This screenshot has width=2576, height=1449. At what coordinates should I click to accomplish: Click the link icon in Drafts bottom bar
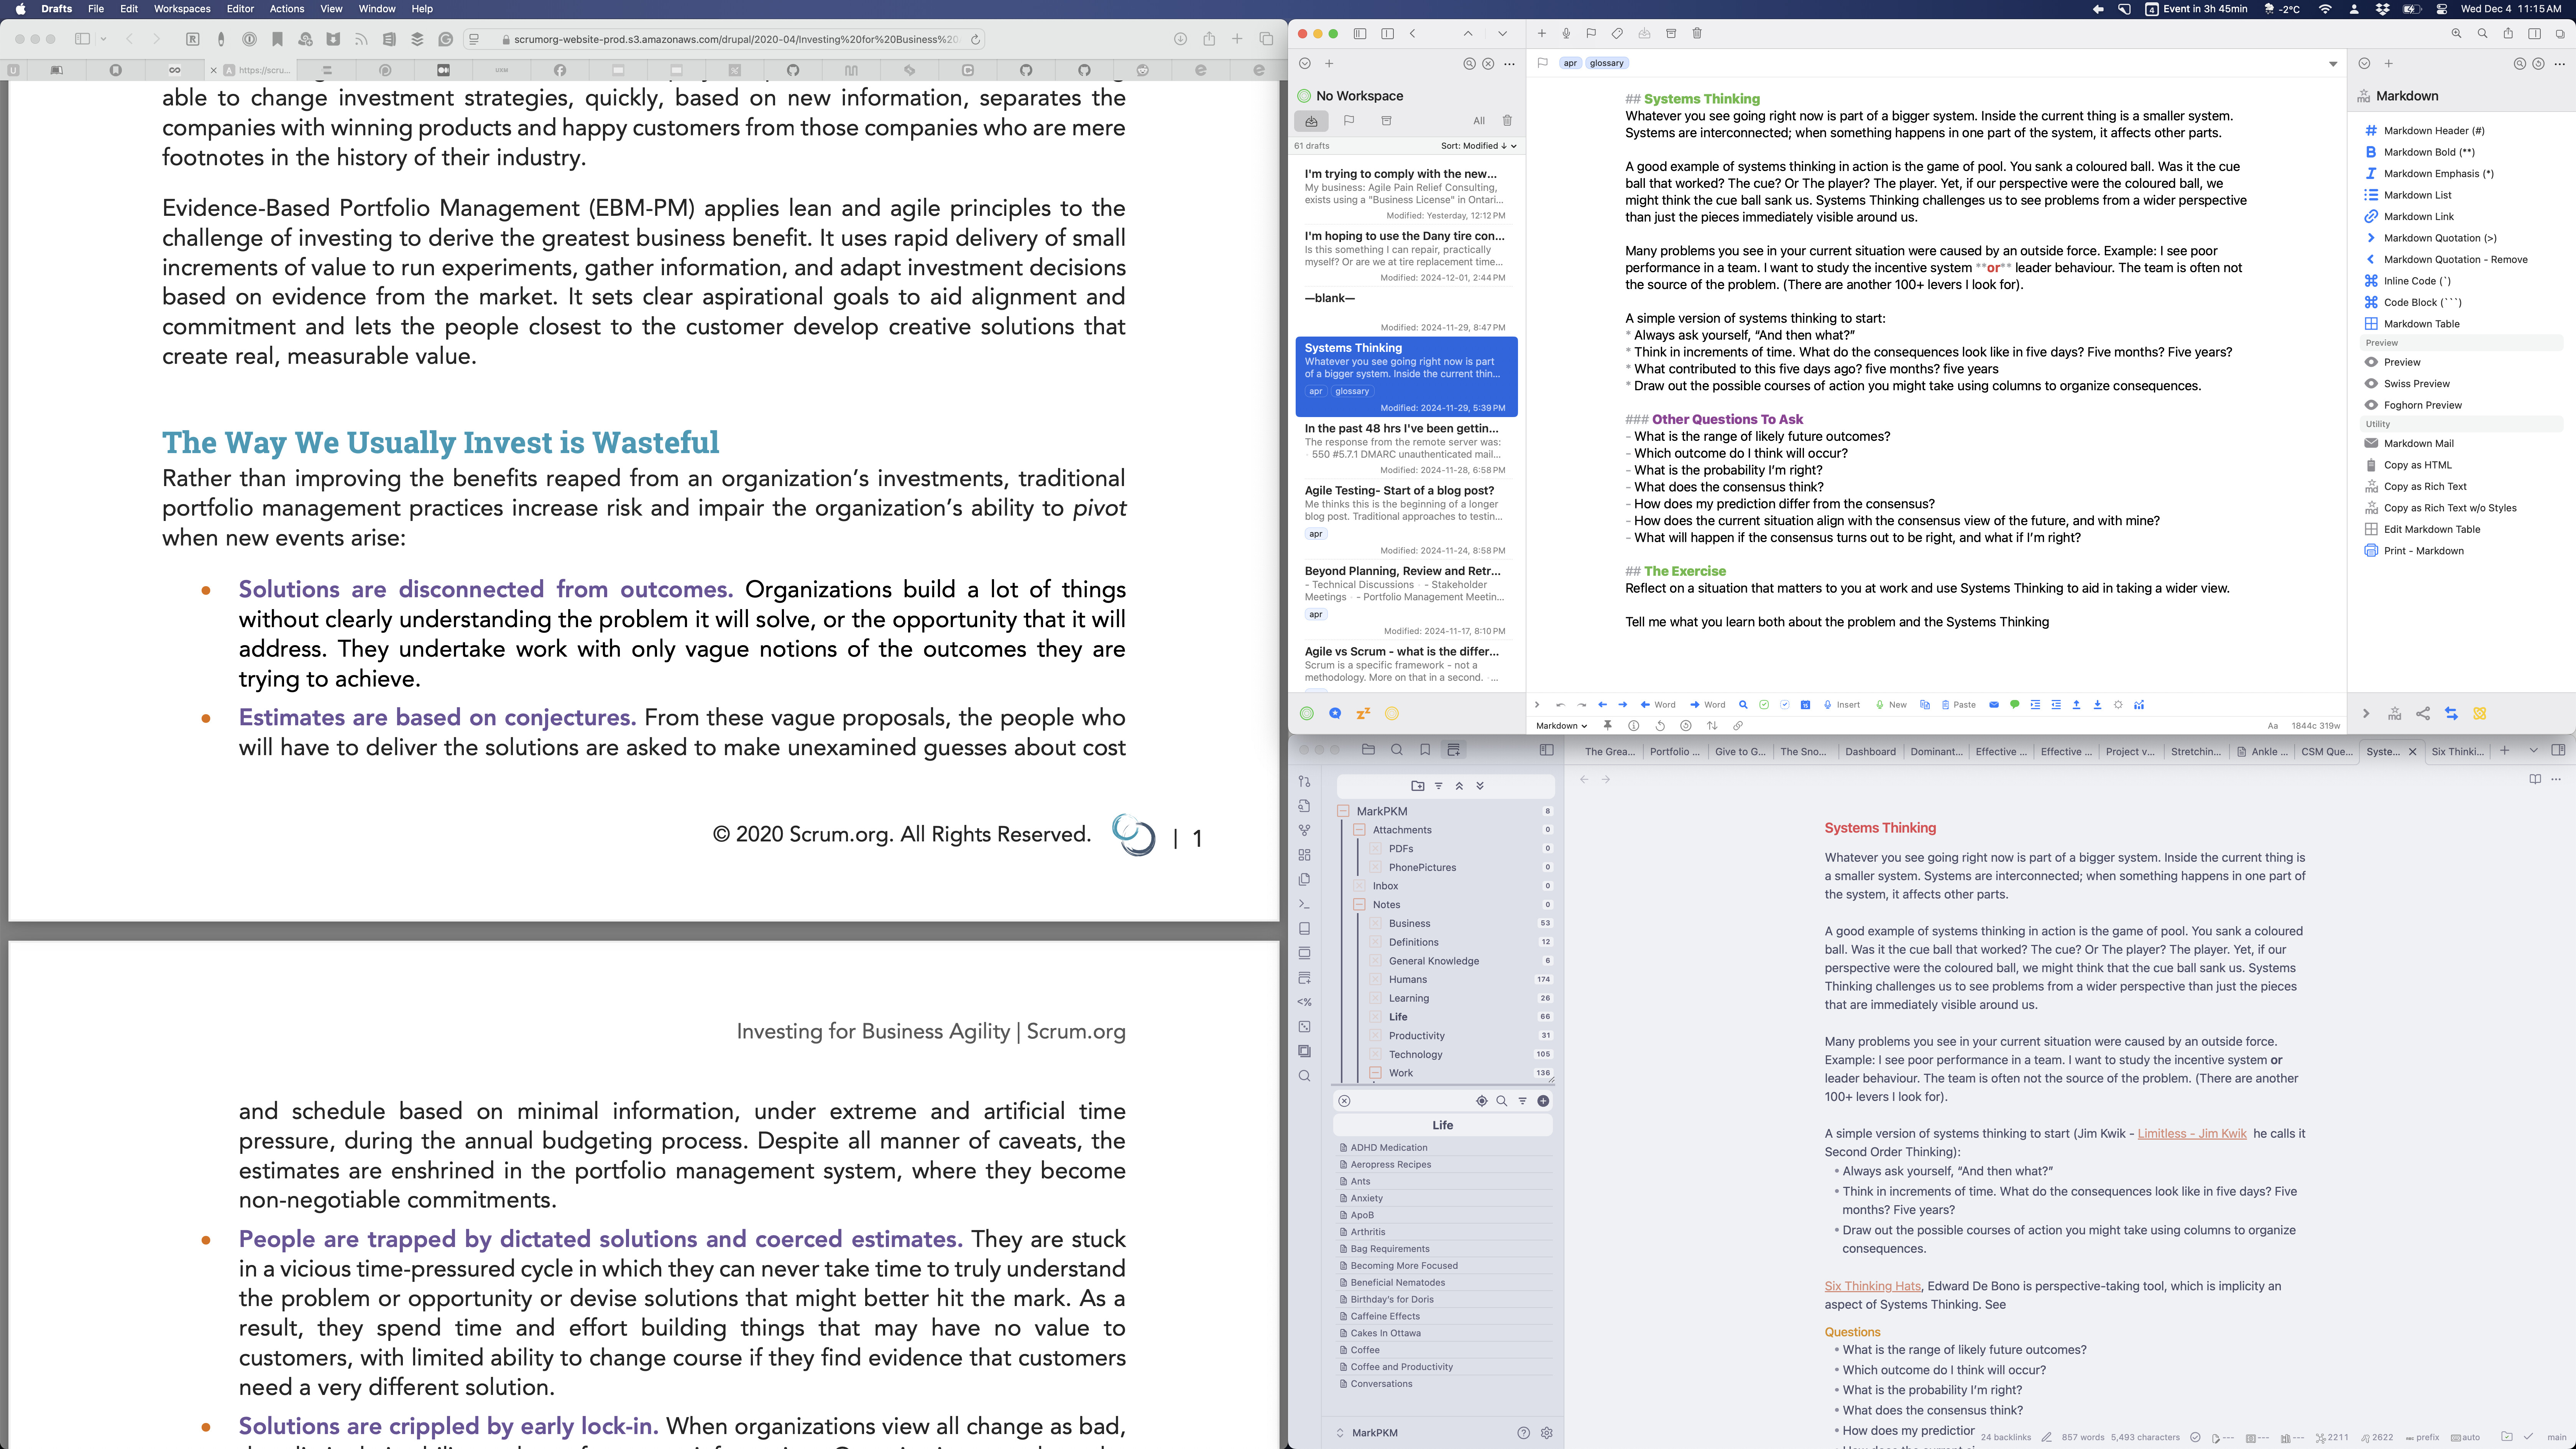click(1738, 725)
